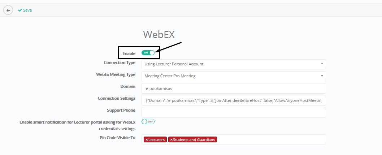
Task: Click the WebEX page heading
Action: 159,34
